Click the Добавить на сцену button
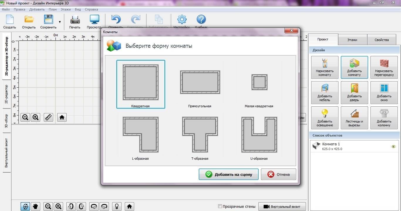The height and width of the screenshot is (211, 401). click(x=228, y=174)
